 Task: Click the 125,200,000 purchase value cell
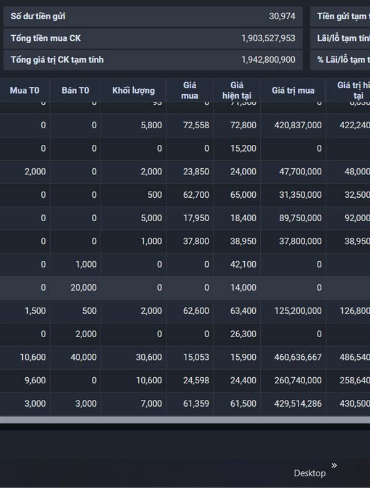298,311
